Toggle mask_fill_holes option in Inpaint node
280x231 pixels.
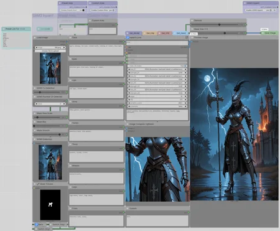click(x=157, y=66)
